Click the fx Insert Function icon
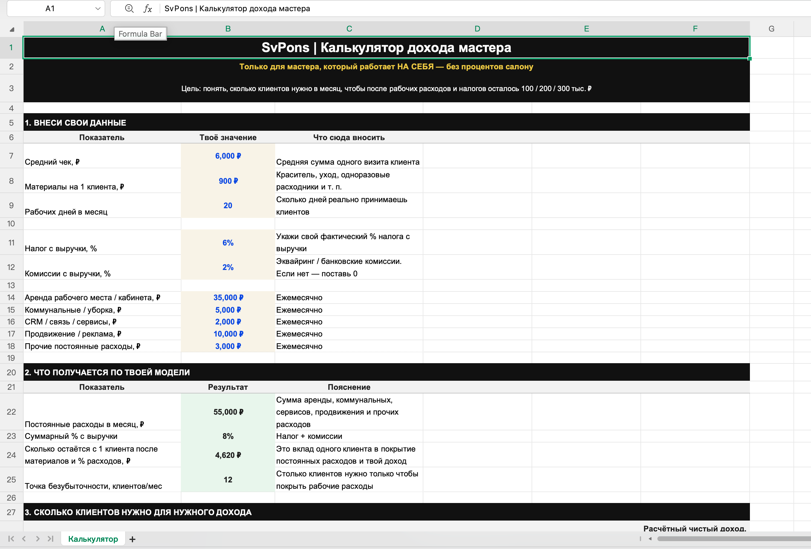 pos(148,9)
